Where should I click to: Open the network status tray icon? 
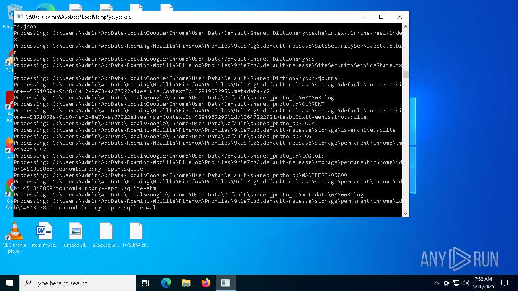[456, 283]
